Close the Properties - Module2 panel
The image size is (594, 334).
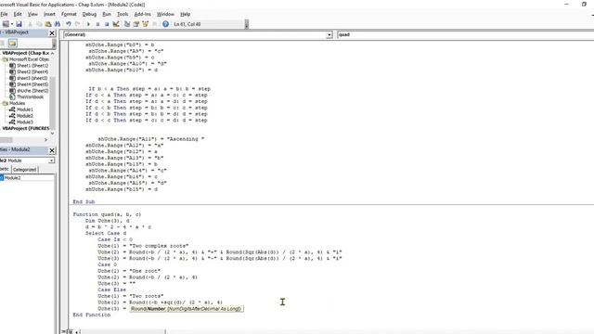pos(52,150)
